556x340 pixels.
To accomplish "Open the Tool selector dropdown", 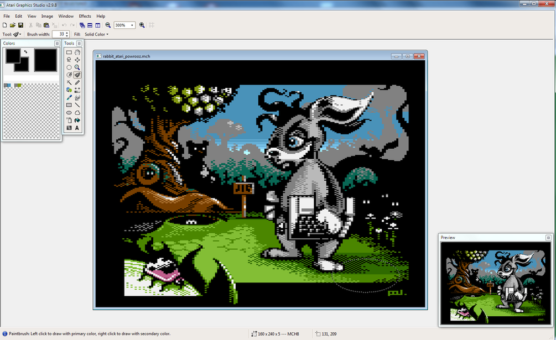I will [17, 34].
